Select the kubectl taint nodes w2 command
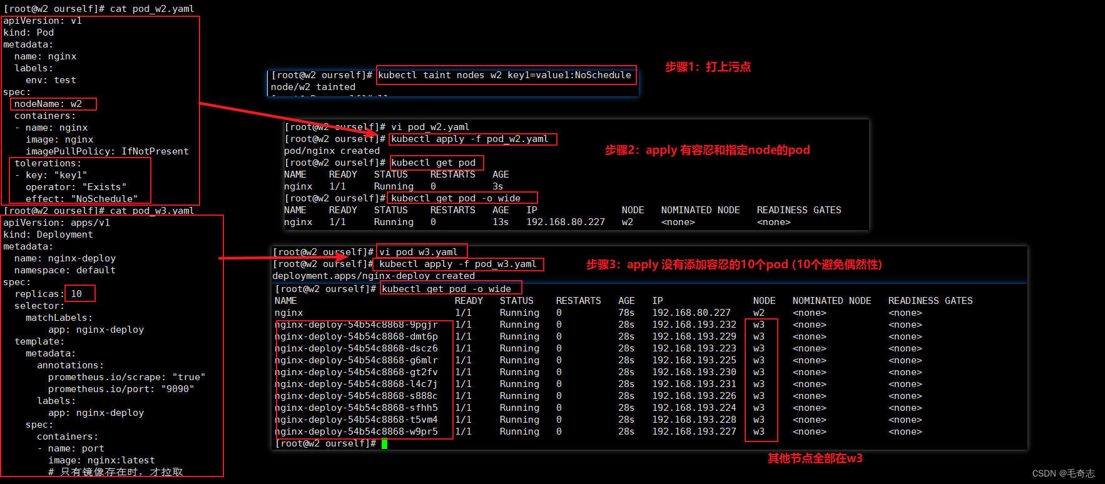 pyautogui.click(x=505, y=75)
